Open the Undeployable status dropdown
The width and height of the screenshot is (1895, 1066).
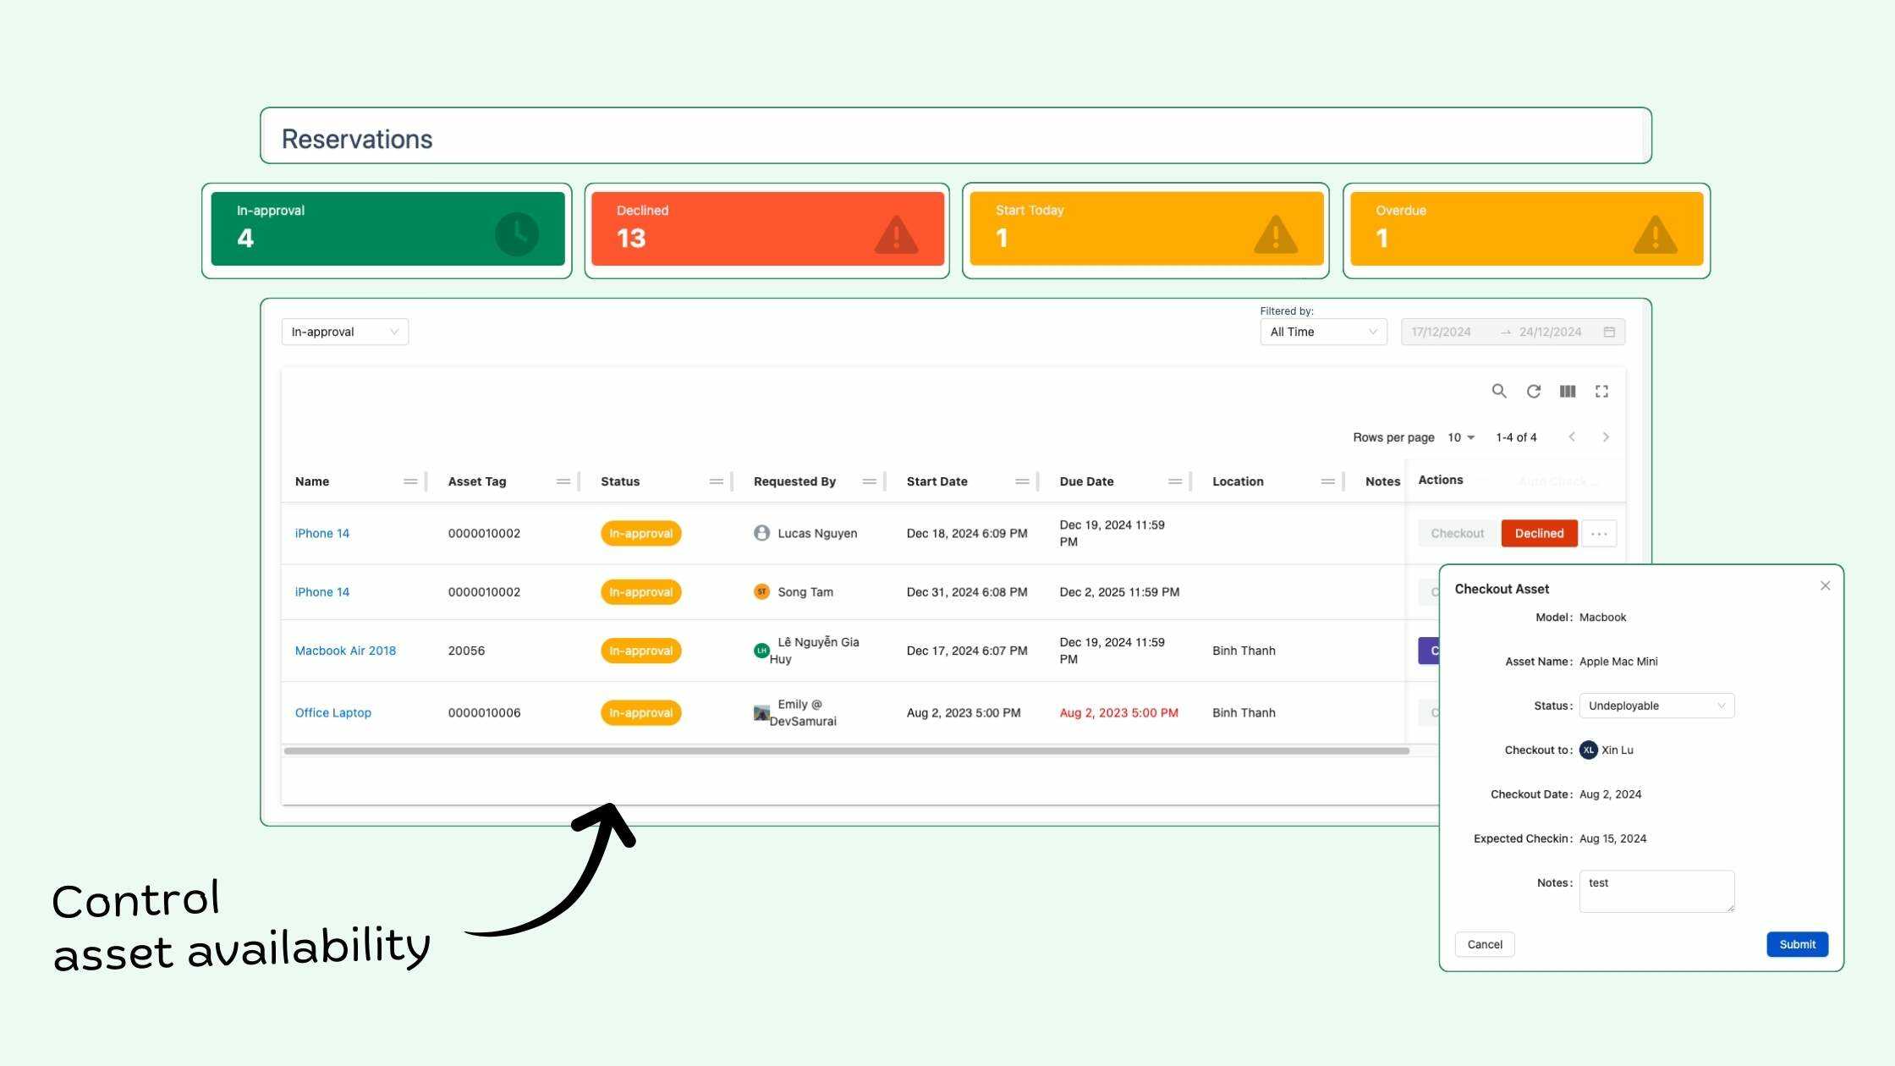[1656, 706]
